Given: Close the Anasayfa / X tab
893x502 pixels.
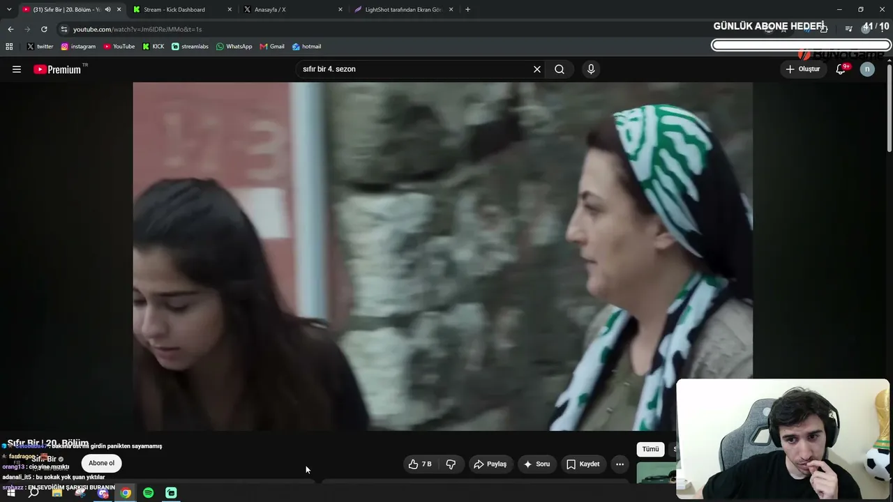Looking at the screenshot, I should pos(340,10).
